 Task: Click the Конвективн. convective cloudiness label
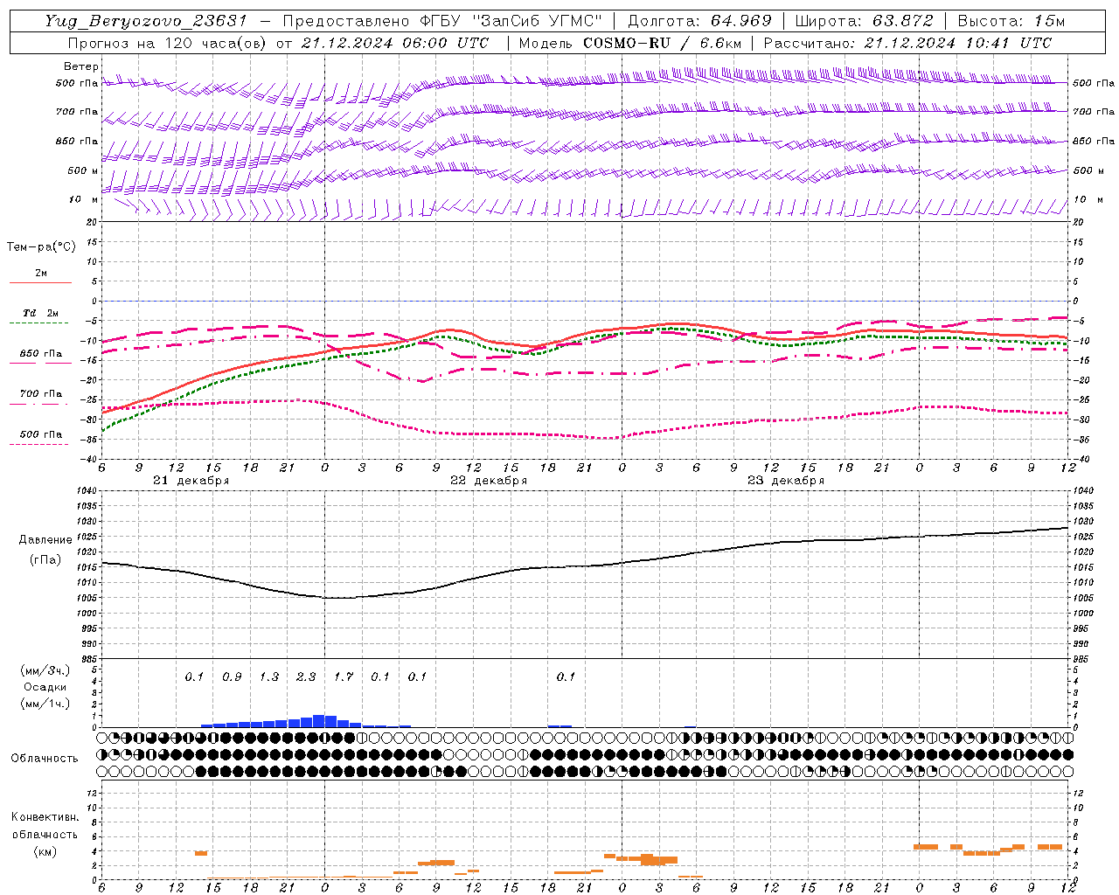(x=45, y=817)
